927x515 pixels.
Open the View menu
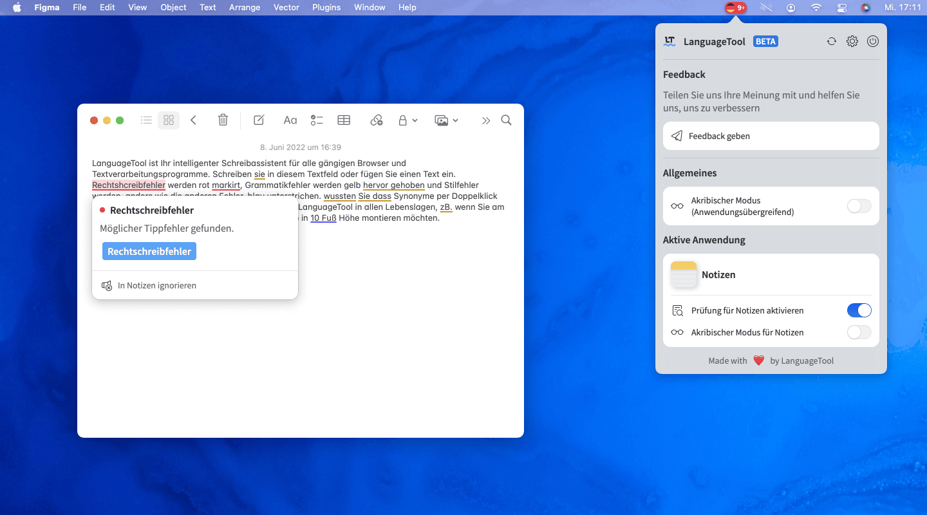tap(138, 8)
